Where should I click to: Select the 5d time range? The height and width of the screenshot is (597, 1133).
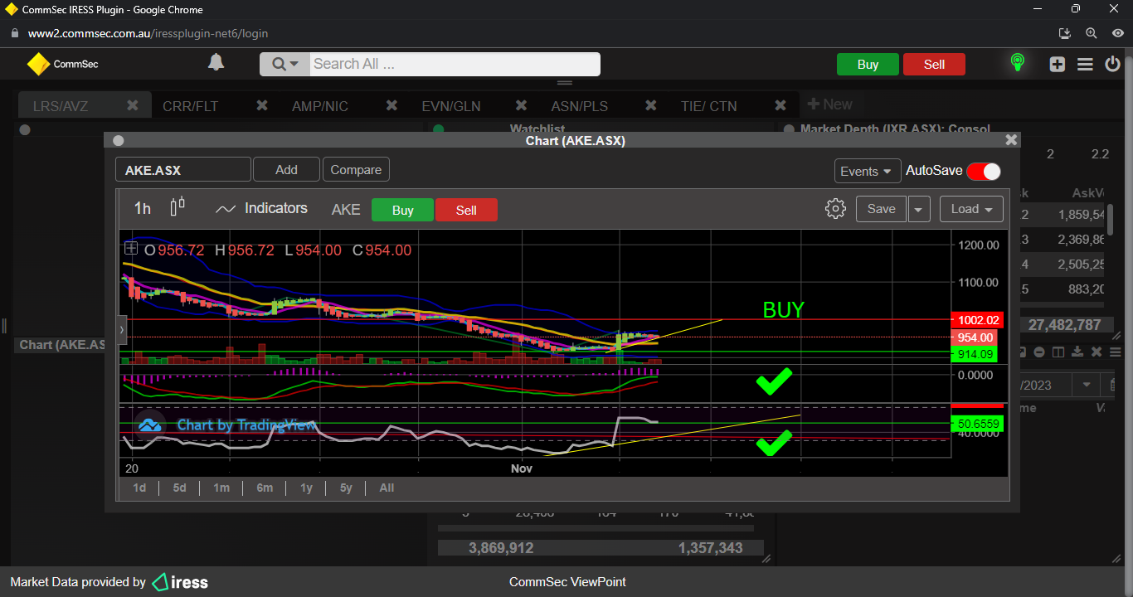[179, 488]
